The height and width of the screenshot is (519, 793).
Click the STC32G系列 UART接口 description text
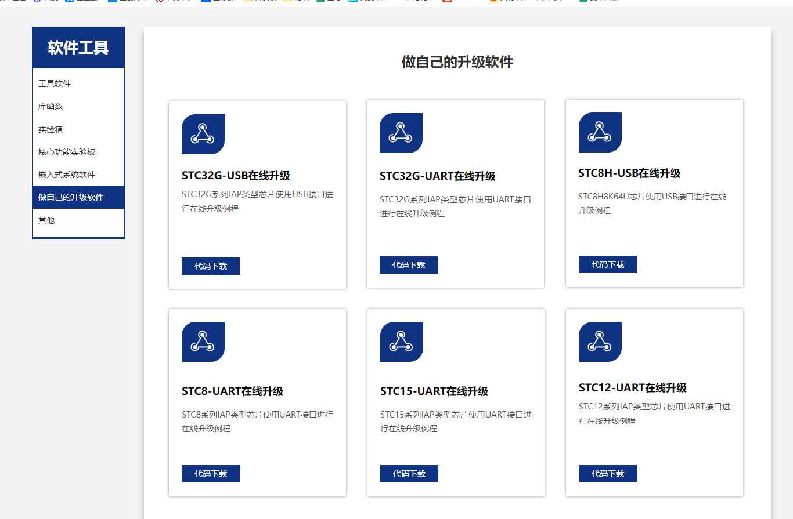[x=455, y=206]
